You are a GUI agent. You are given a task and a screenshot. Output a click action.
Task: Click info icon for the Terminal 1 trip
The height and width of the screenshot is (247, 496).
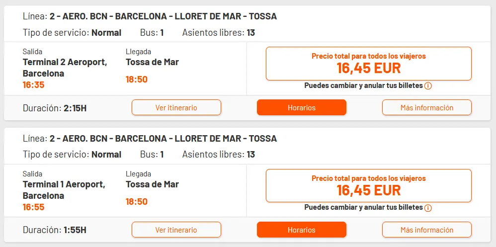pyautogui.click(x=428, y=208)
